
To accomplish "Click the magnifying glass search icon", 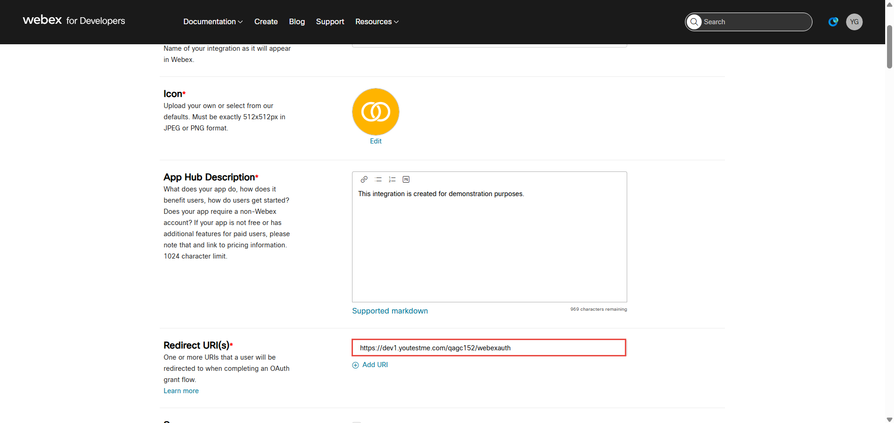I will (694, 22).
